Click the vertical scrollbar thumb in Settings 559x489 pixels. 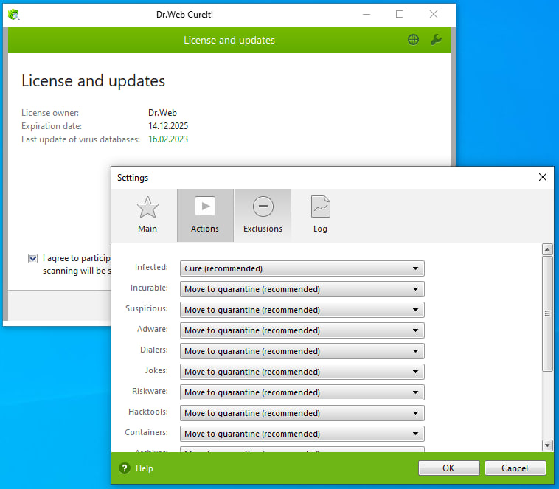[x=547, y=313]
